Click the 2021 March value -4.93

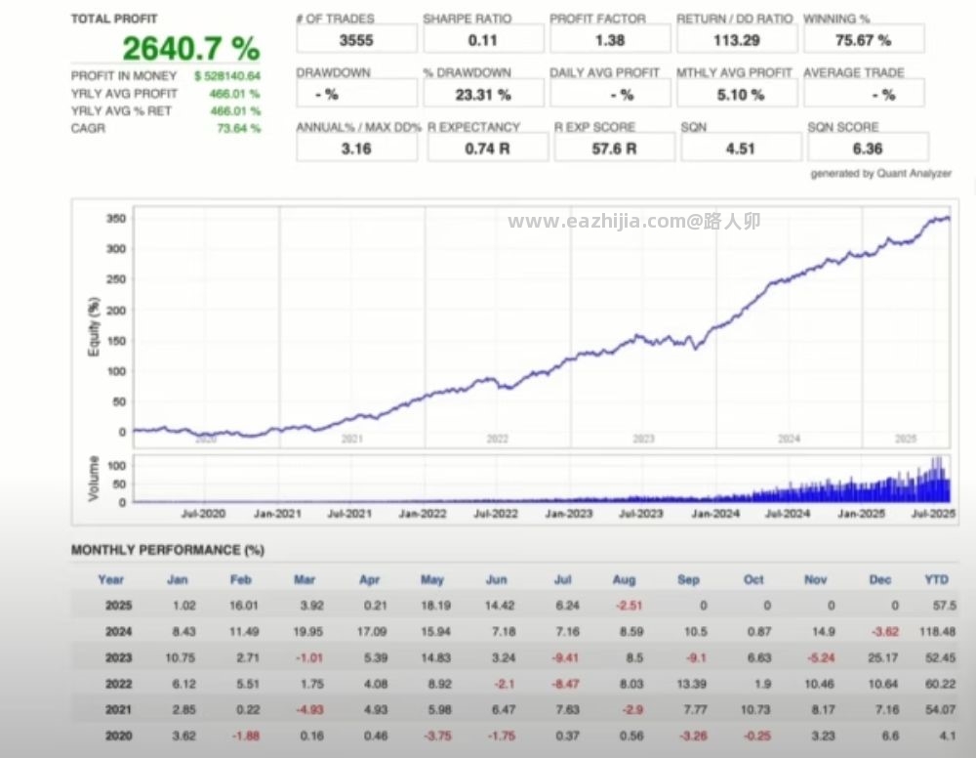pos(310,709)
